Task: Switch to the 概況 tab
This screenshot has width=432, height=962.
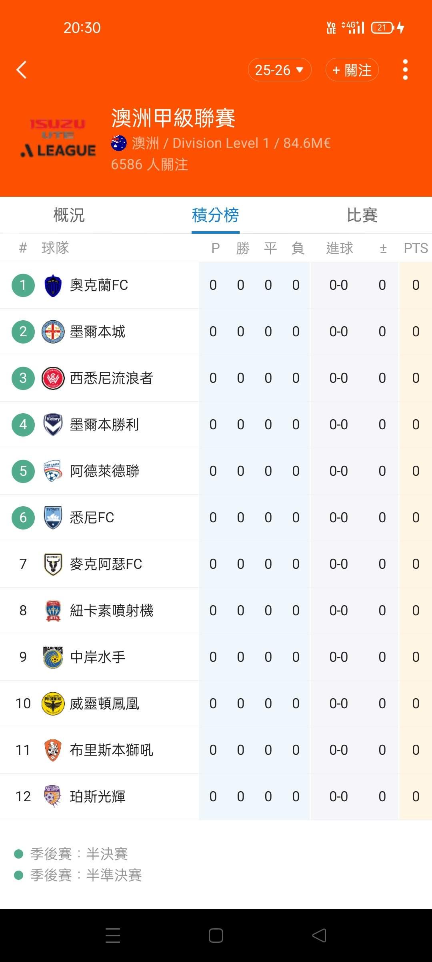Action: [69, 215]
